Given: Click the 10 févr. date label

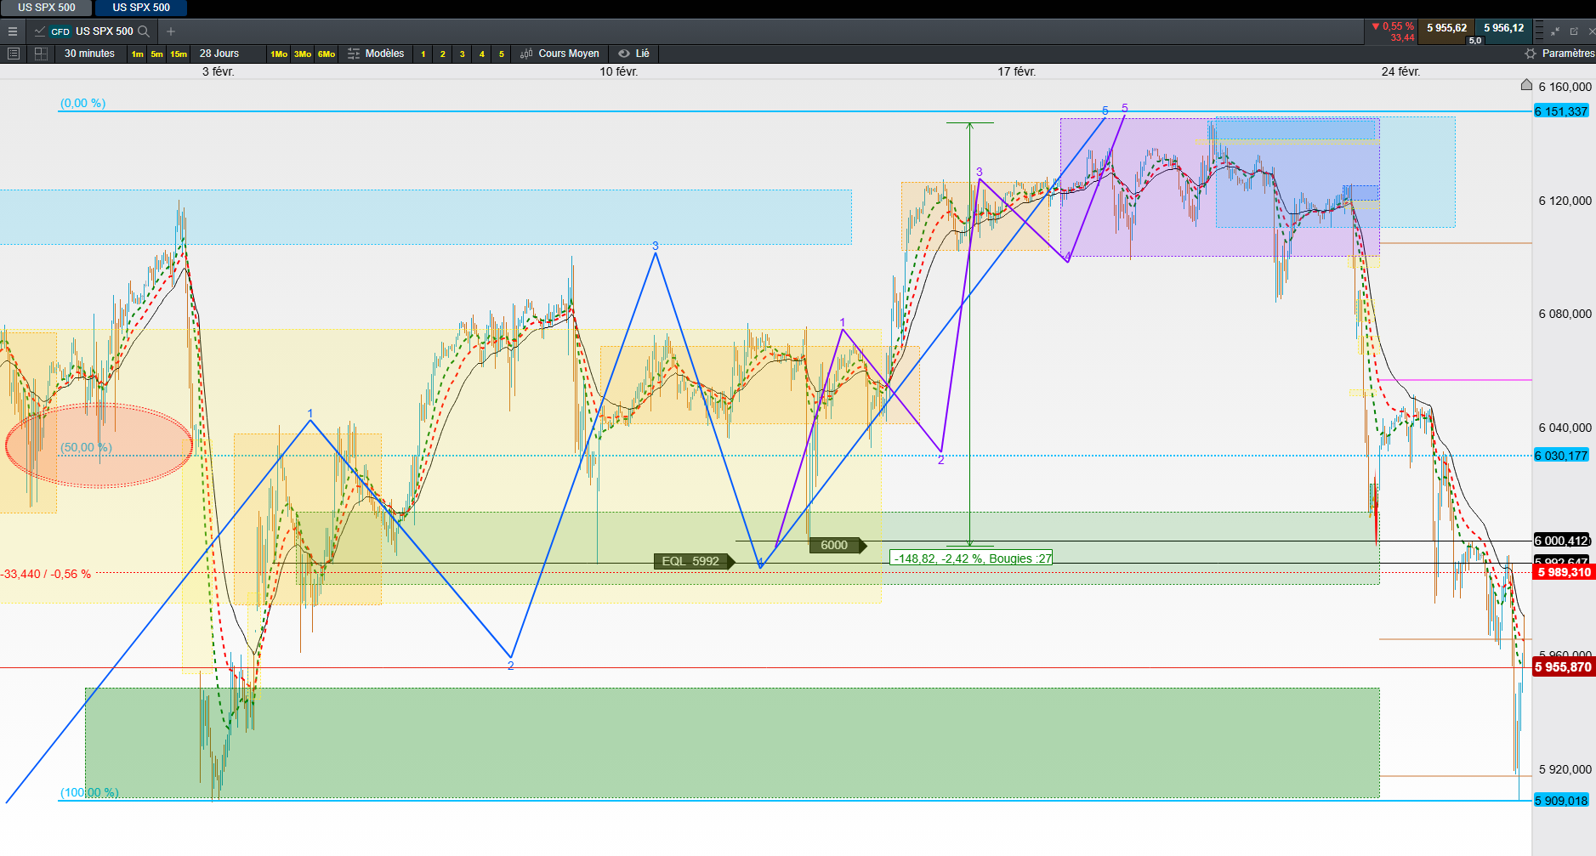Looking at the screenshot, I should click(x=618, y=71).
